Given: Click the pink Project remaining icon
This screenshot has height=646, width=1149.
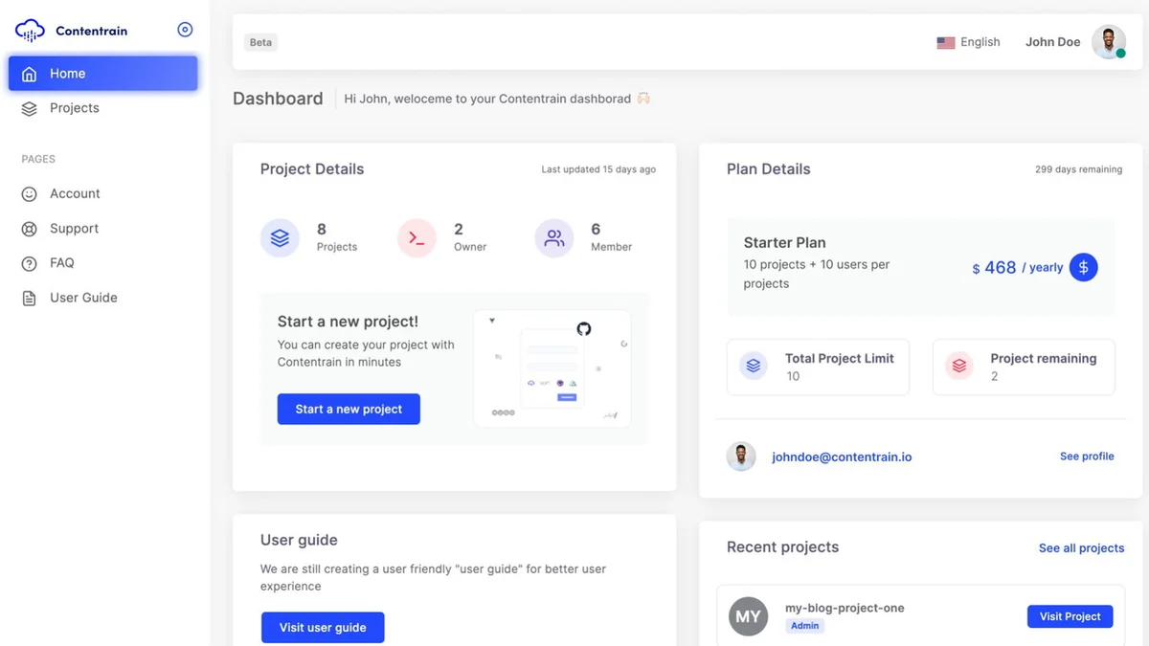Looking at the screenshot, I should [958, 366].
